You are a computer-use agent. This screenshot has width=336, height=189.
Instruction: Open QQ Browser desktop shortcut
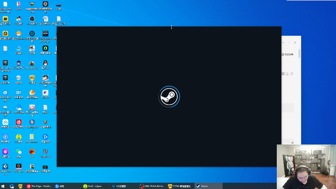(x=18, y=109)
